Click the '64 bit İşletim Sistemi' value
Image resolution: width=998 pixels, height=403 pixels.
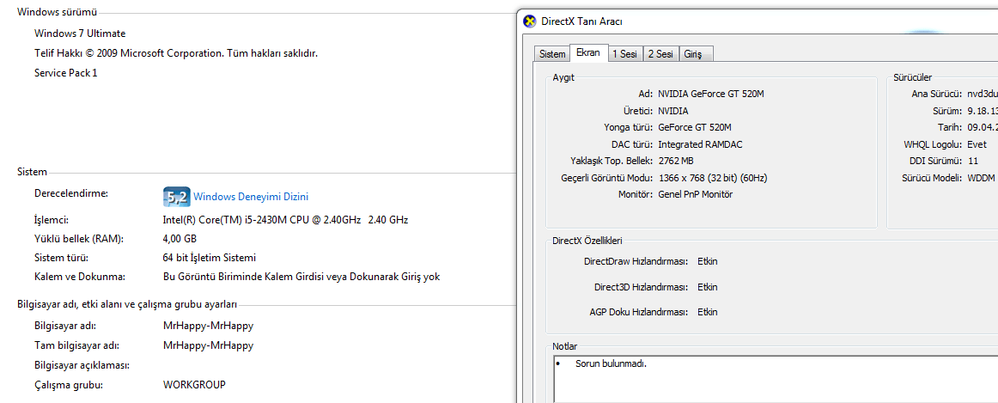pyautogui.click(x=210, y=258)
